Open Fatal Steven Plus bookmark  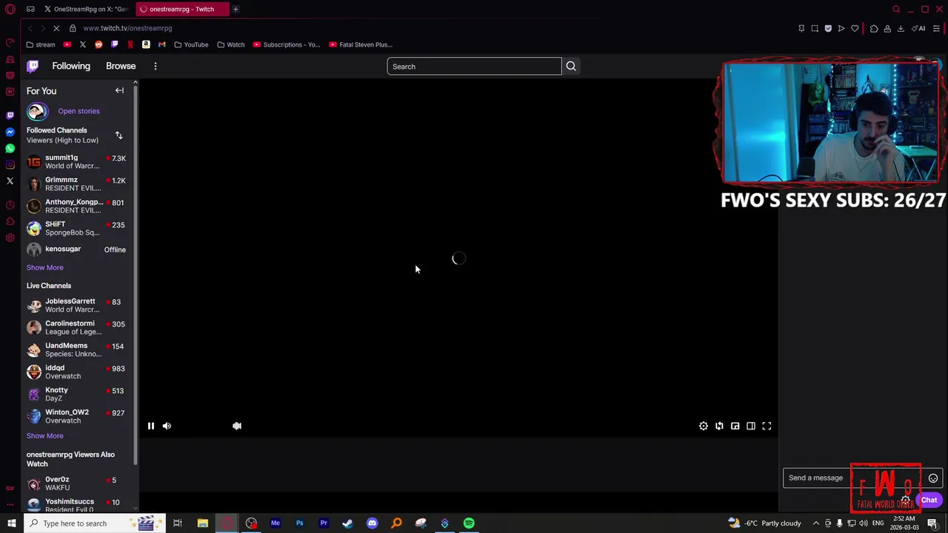[x=361, y=44]
